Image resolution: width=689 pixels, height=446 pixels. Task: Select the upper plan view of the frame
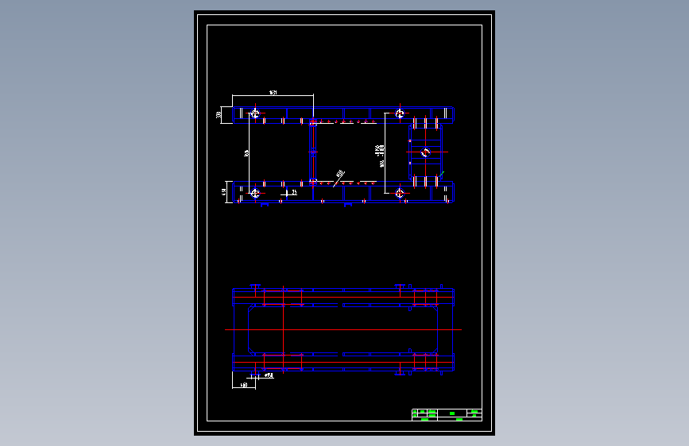[x=337, y=149]
